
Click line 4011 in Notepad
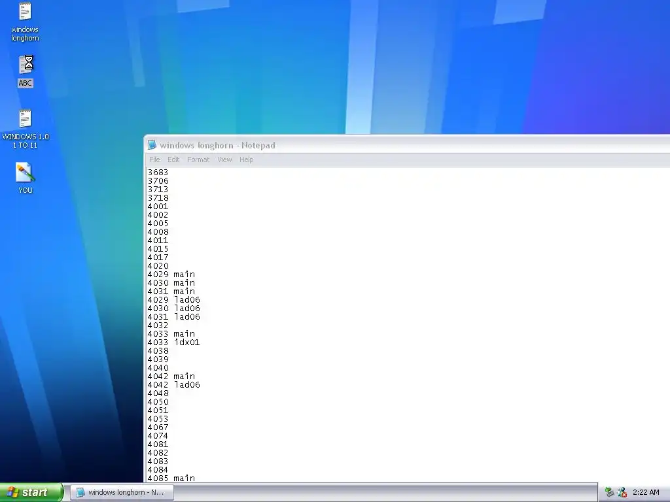pyautogui.click(x=158, y=241)
